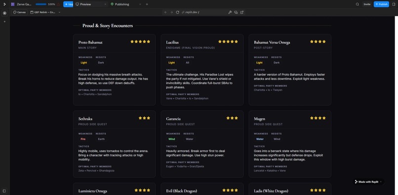
Task: Click the Water weakness tag on Mugen
Action: click(x=260, y=139)
